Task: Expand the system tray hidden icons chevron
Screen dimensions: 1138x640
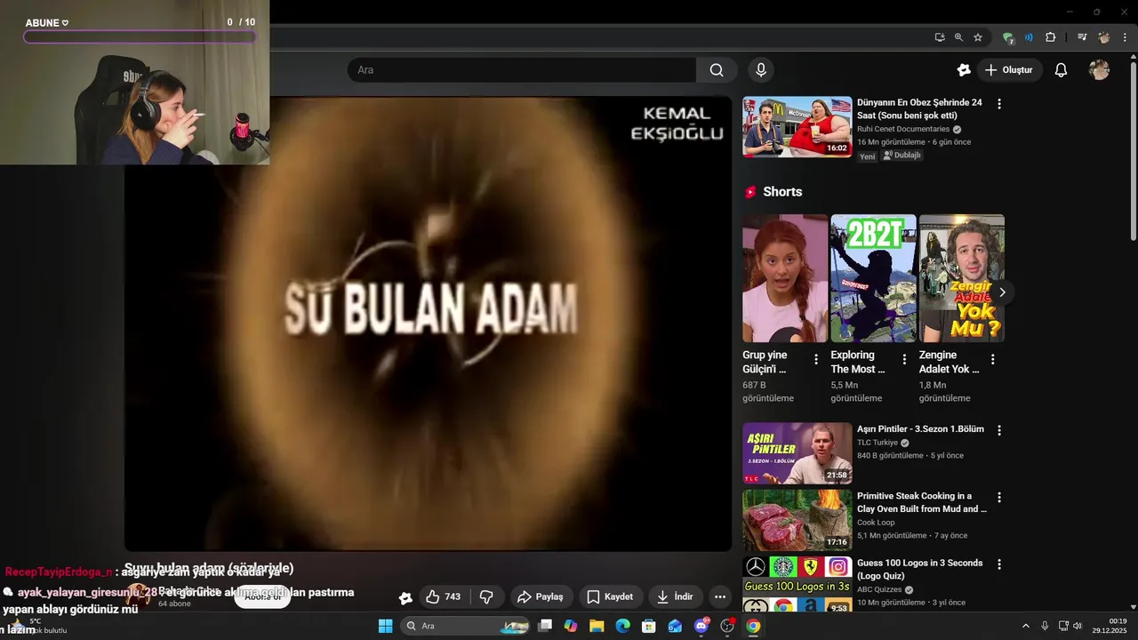Action: coord(1025,626)
